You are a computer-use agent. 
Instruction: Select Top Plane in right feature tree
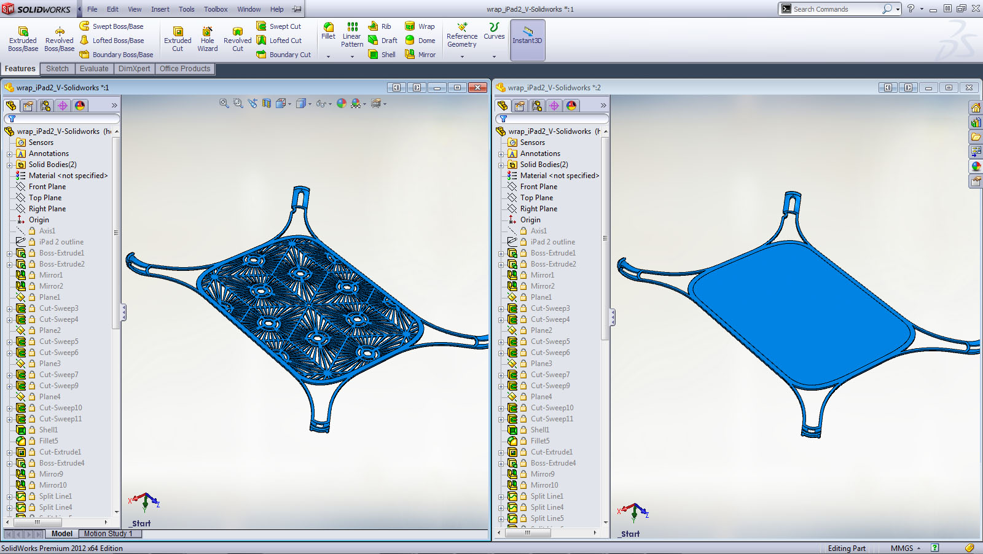[536, 198]
